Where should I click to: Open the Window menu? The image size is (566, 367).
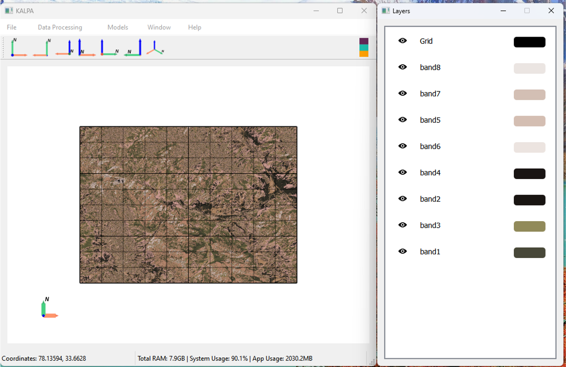coord(159,28)
